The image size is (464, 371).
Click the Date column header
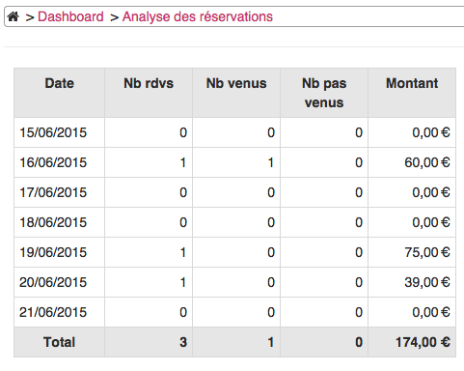60,93
